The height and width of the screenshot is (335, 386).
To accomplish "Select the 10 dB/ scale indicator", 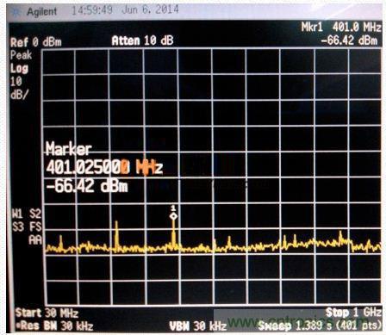I will coord(19,88).
